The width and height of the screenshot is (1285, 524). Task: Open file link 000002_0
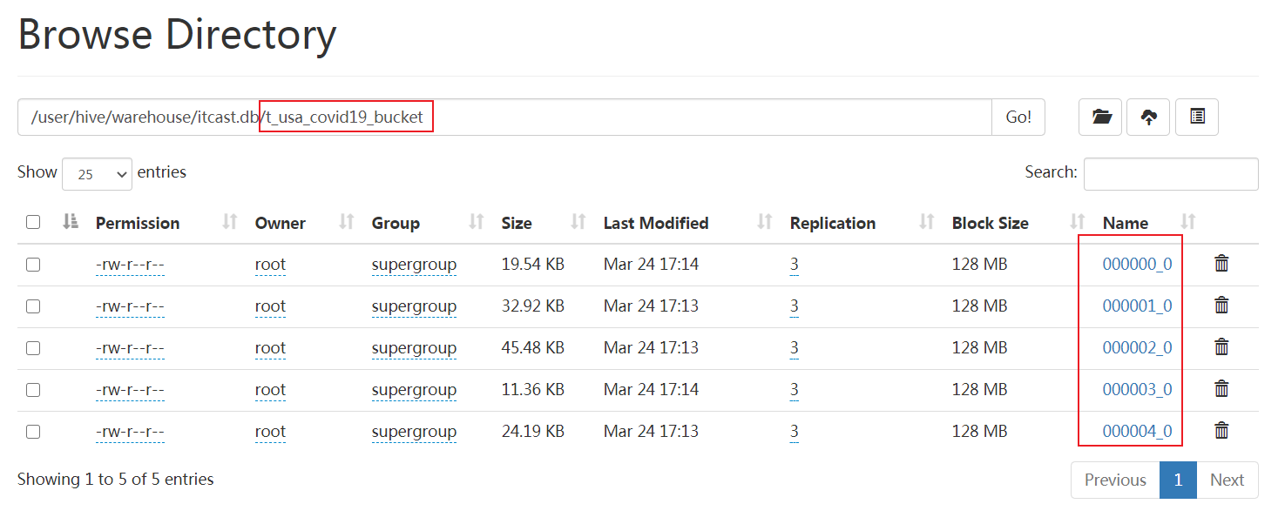click(x=1137, y=347)
